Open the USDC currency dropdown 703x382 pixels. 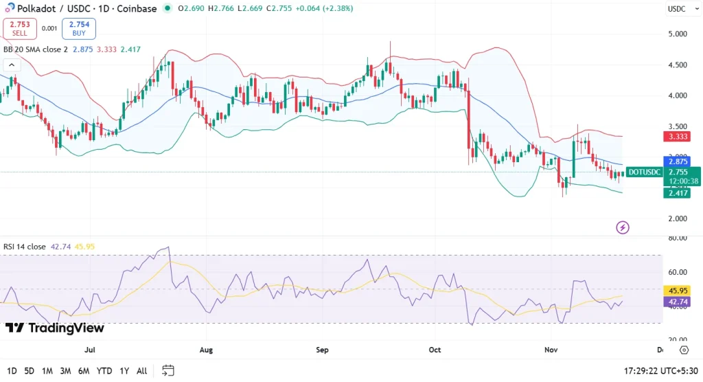pyautogui.click(x=679, y=9)
